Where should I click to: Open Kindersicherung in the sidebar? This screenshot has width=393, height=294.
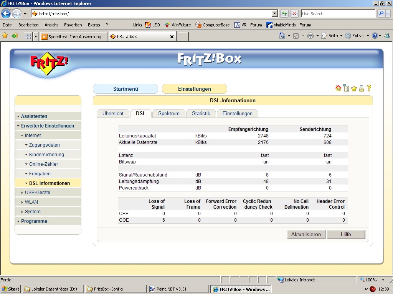tap(46, 155)
